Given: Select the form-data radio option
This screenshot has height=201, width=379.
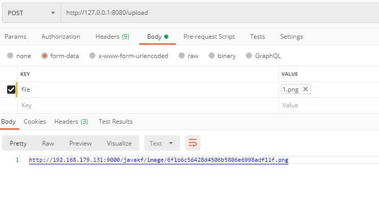Looking at the screenshot, I should (x=44, y=55).
